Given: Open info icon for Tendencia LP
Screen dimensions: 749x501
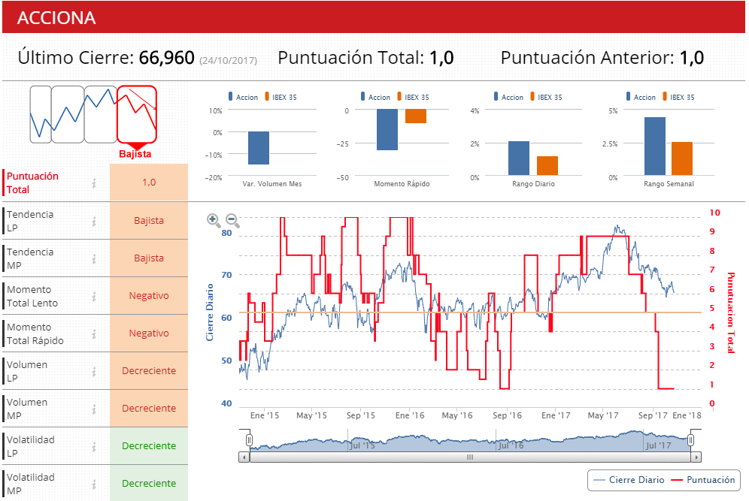Looking at the screenshot, I should [94, 221].
